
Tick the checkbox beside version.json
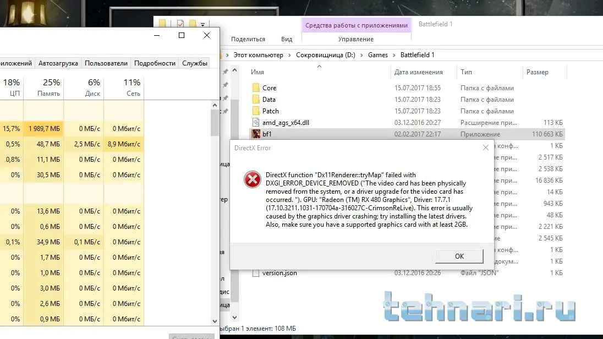coord(256,273)
